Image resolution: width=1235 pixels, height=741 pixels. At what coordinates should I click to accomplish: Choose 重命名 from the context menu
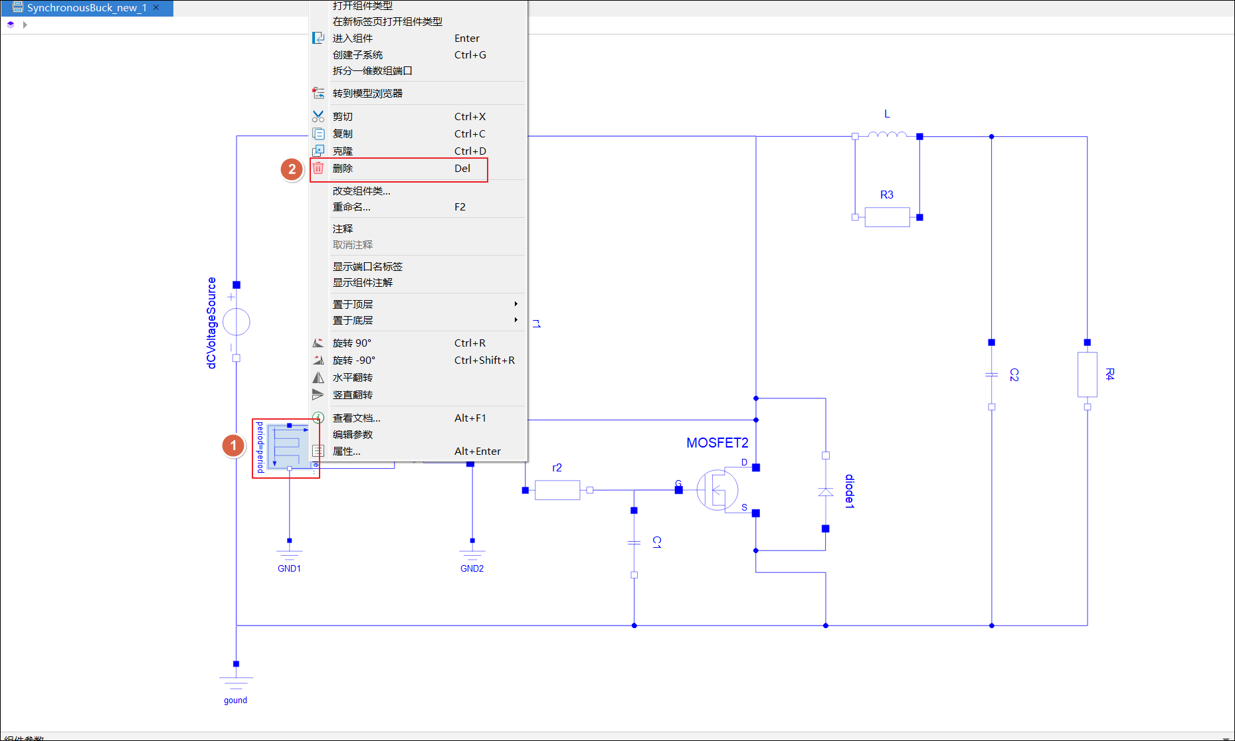pyautogui.click(x=351, y=207)
